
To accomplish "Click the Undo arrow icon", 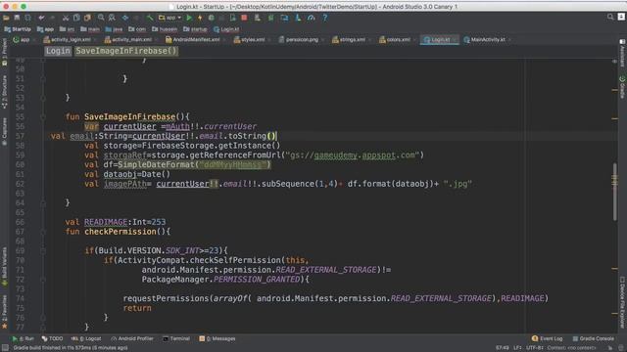I will click(x=41, y=18).
